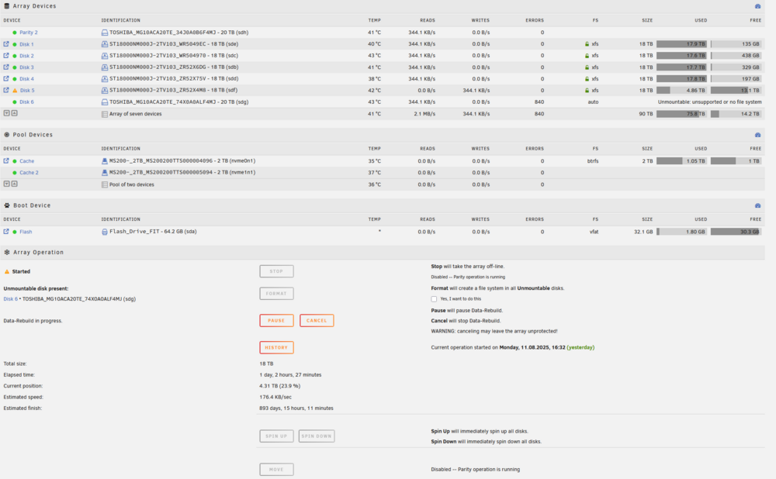Open the external link icon beside Disk 1
Image resolution: width=776 pixels, height=479 pixels.
(6, 44)
